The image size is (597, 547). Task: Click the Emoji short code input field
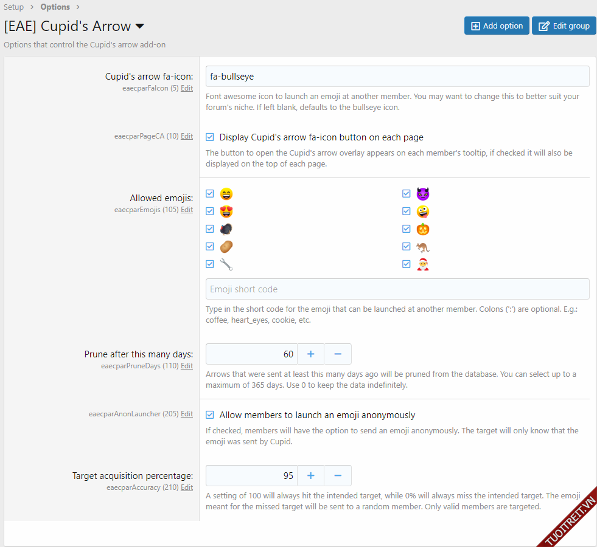coord(397,289)
